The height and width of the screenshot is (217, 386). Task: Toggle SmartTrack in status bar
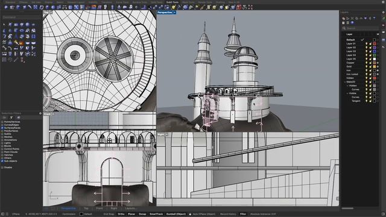tap(156, 214)
